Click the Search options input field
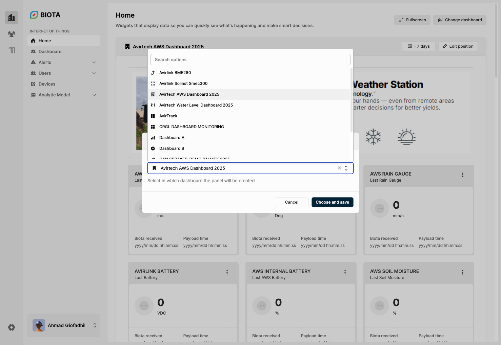 250,60
